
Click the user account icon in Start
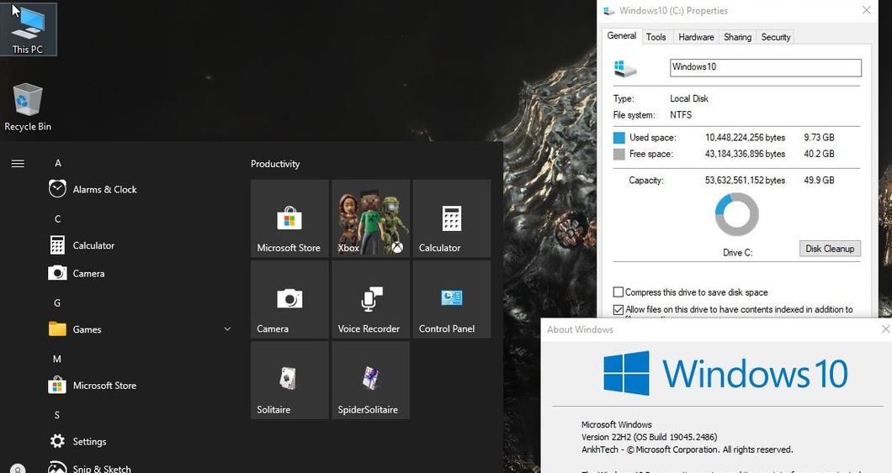click(18, 469)
